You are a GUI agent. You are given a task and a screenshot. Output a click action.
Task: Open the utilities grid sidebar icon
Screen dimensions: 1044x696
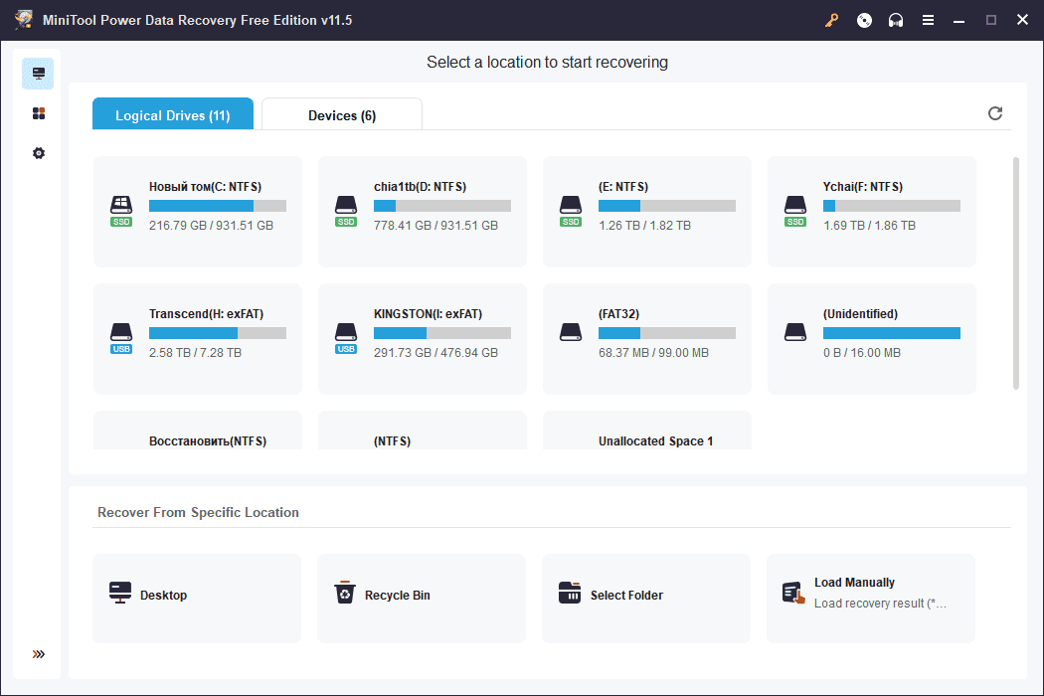pyautogui.click(x=39, y=113)
